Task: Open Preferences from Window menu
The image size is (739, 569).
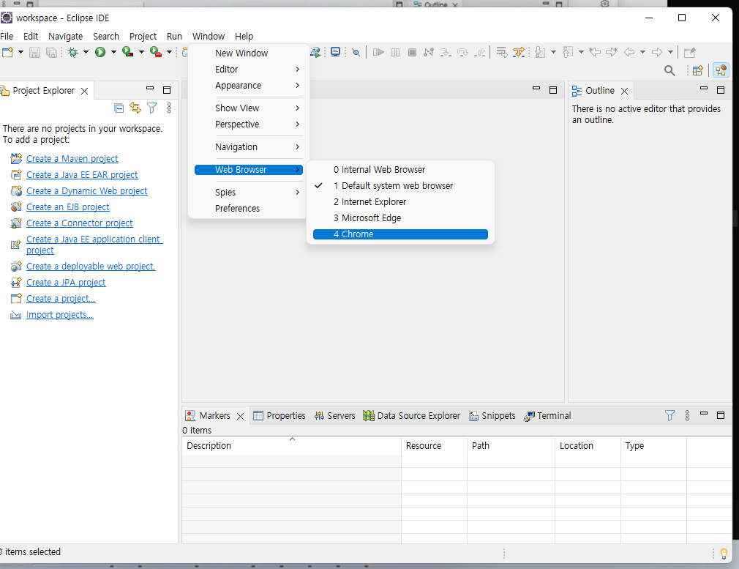Action: (x=248, y=208)
